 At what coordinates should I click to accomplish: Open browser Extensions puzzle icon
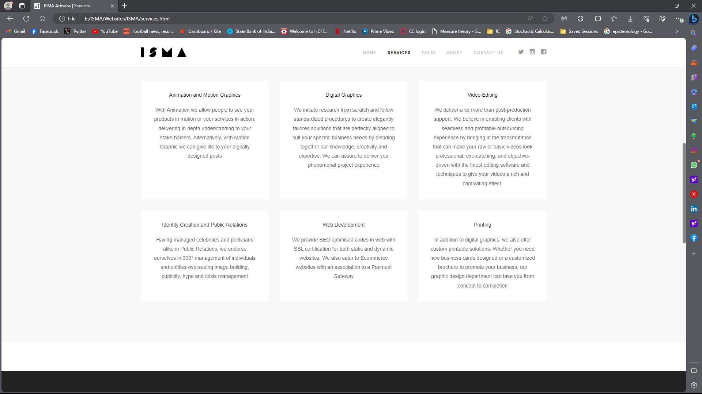(x=580, y=19)
